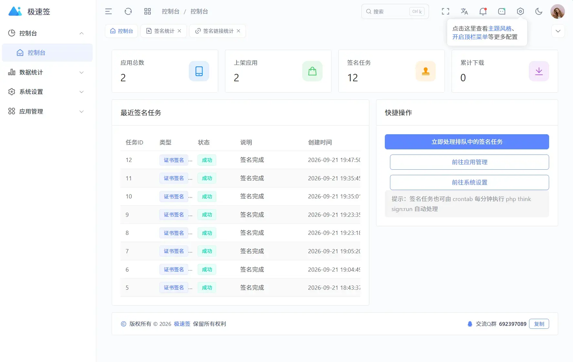
Task: Expand the 系统设置 sidebar menu
Action: tap(47, 92)
